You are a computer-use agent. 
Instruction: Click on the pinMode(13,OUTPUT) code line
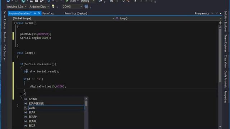36,34
